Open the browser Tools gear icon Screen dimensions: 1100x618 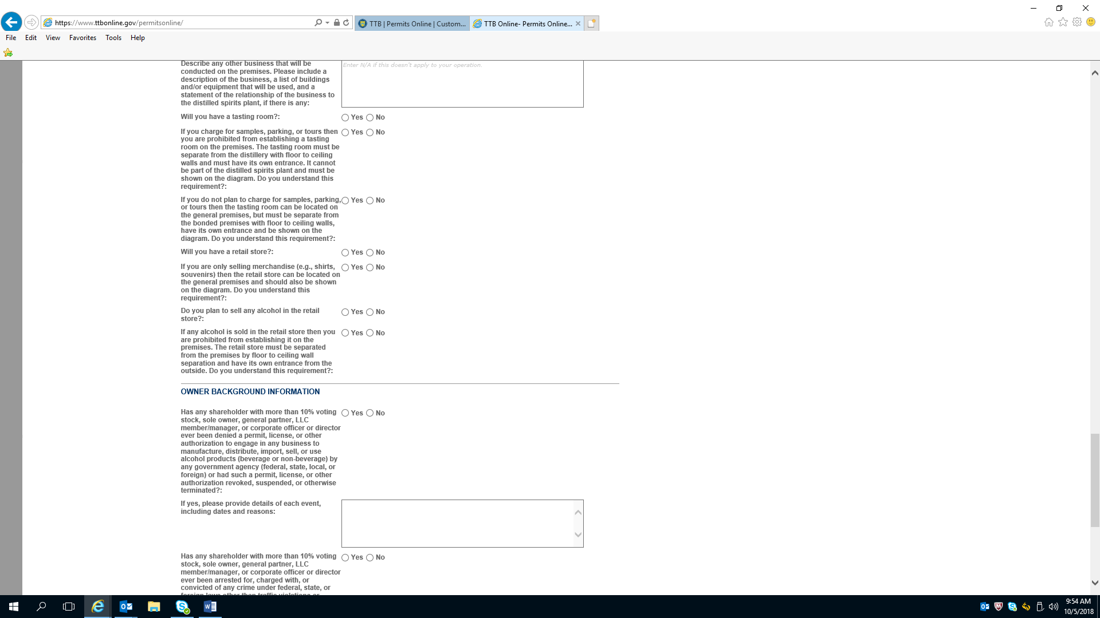(1077, 22)
